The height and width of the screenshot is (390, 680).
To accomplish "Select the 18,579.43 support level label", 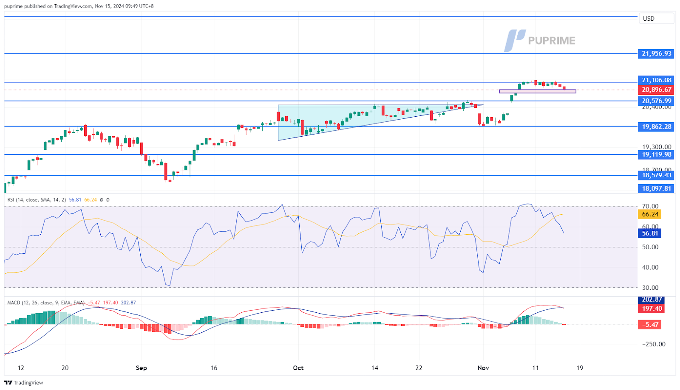I will tap(656, 175).
